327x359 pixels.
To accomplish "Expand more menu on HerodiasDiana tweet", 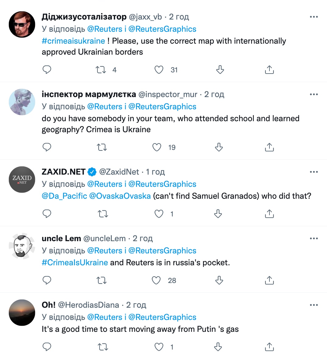I will tap(314, 305).
